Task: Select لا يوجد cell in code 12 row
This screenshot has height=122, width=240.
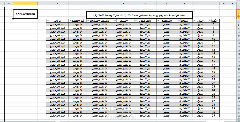Action: click(77, 46)
